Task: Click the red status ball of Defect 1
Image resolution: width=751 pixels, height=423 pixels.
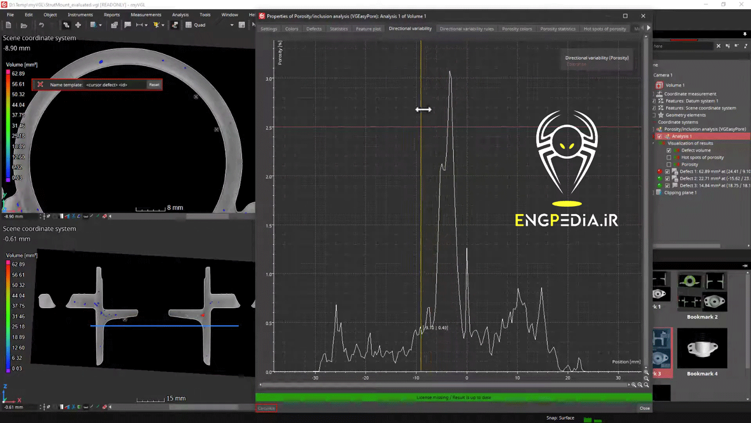Action: click(x=659, y=171)
